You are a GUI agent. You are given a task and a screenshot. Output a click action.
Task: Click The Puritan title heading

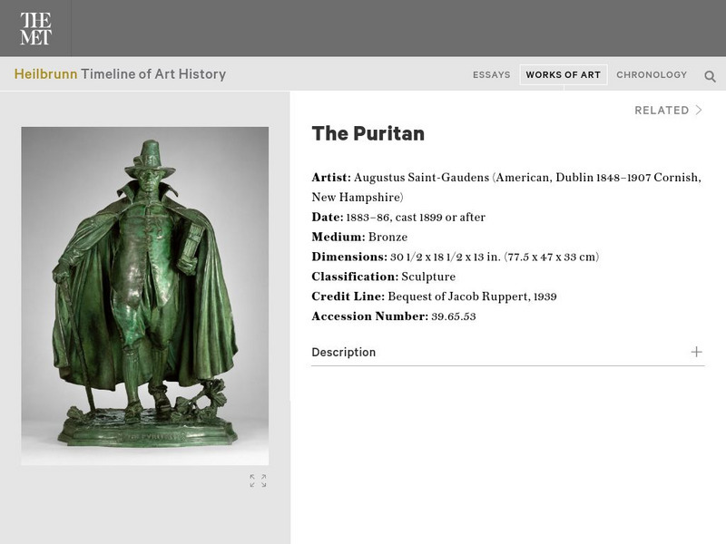click(368, 133)
